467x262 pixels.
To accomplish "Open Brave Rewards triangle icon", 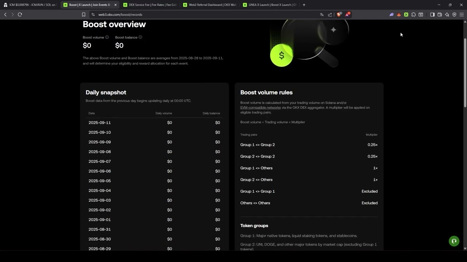I will click(347, 15).
